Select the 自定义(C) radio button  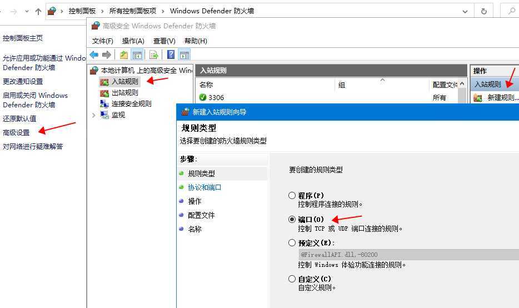coord(292,279)
